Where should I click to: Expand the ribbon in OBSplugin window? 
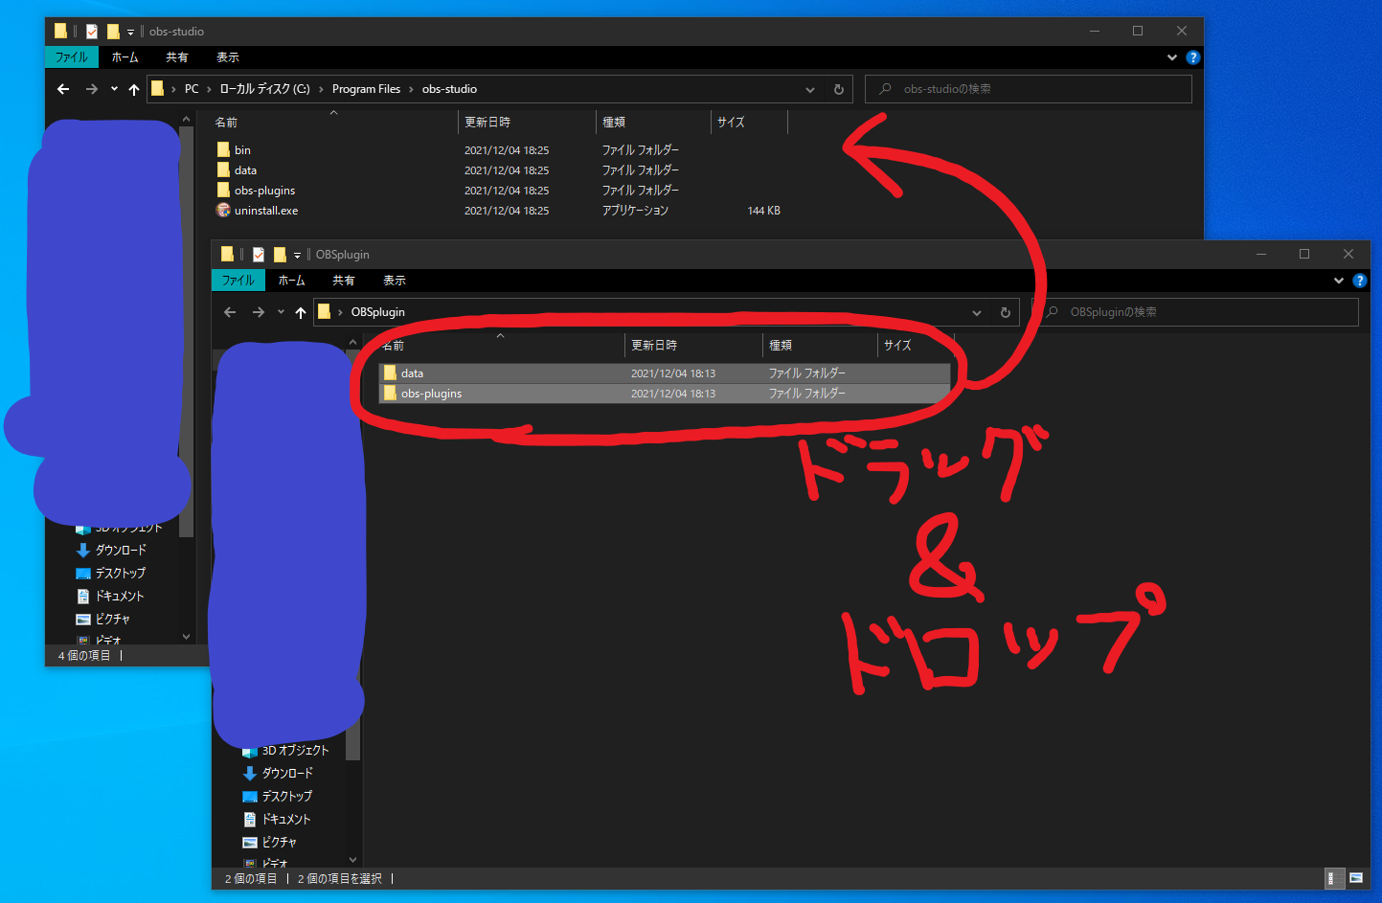click(1339, 281)
